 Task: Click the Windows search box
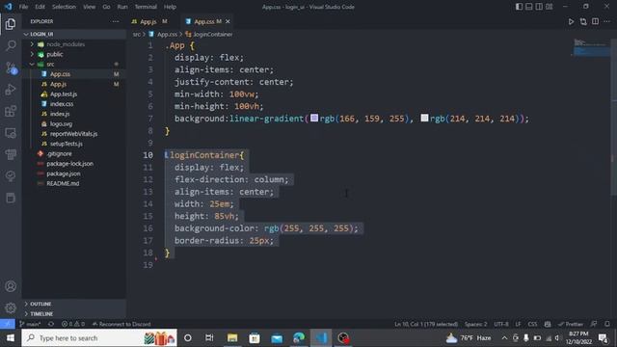point(99,338)
